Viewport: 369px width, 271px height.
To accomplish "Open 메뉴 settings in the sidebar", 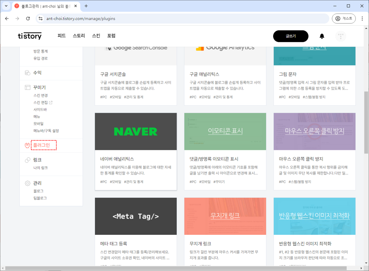I will click(37, 117).
